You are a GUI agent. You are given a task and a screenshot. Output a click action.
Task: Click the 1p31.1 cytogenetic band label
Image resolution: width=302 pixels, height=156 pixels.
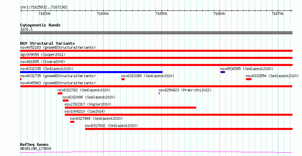pos(26,29)
